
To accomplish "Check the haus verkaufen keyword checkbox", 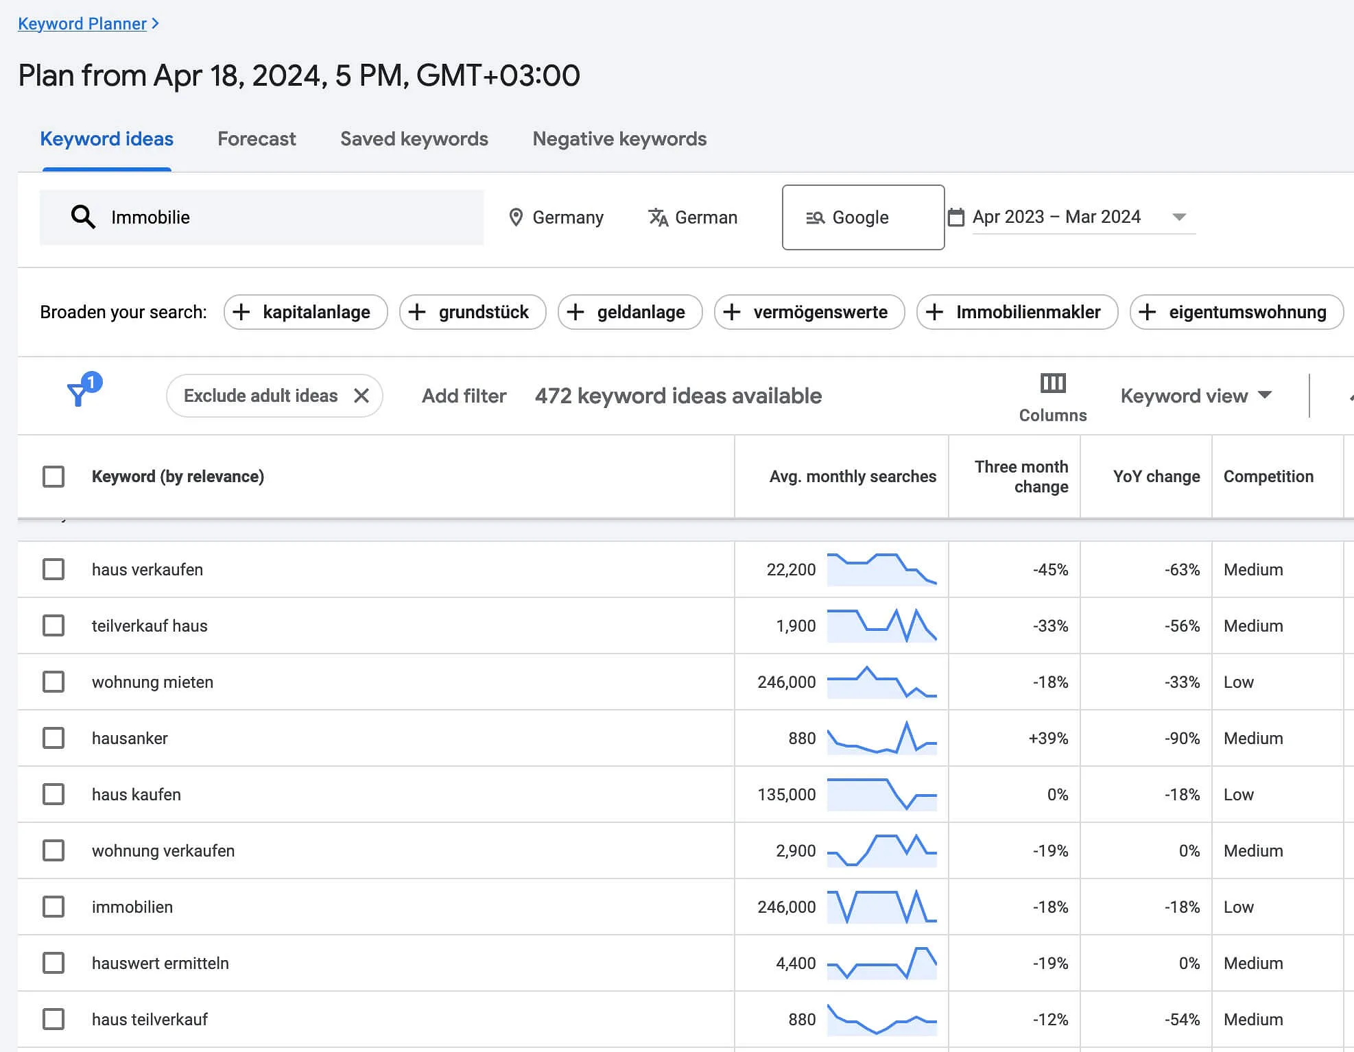I will [54, 569].
